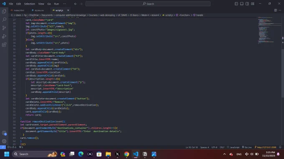Image resolution: width=284 pixels, height=159 pixels.
Task: Go back with the navigation arrow
Action: tap(76, 4)
